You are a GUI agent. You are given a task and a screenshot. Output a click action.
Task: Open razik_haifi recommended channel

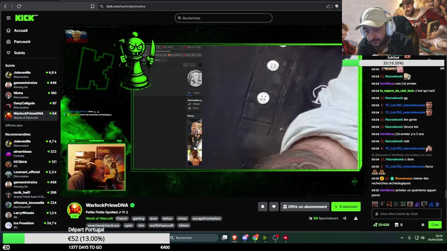pyautogui.click(x=31, y=195)
